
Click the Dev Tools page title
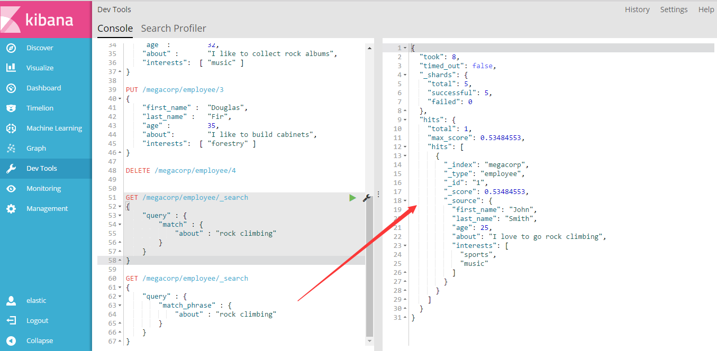click(114, 10)
